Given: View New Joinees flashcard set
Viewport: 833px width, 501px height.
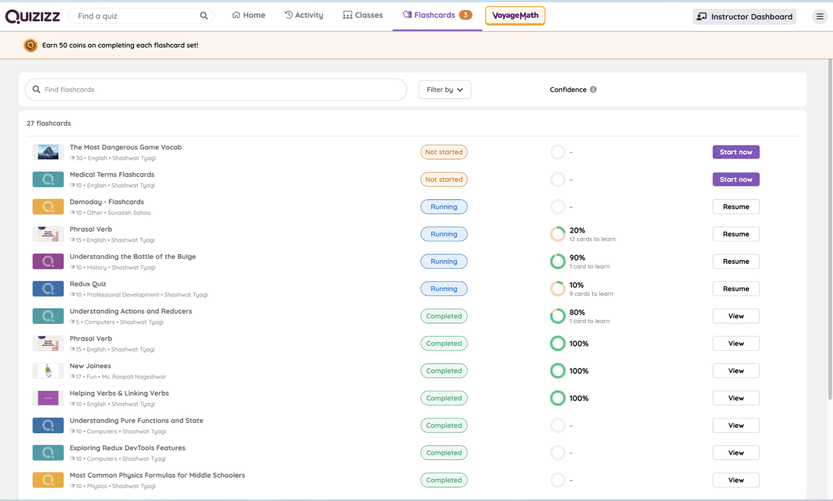Looking at the screenshot, I should pyautogui.click(x=735, y=371).
